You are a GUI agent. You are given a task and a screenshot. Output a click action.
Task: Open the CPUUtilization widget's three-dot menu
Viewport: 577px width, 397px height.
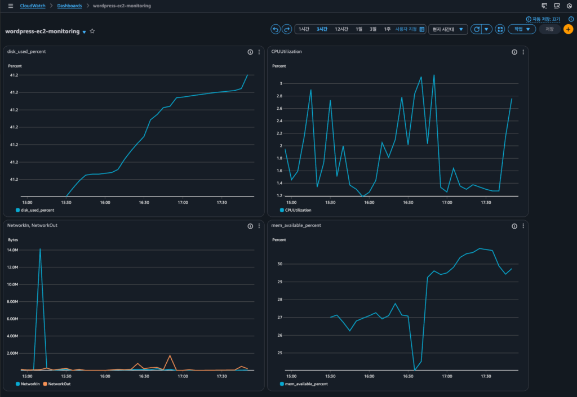pos(523,52)
